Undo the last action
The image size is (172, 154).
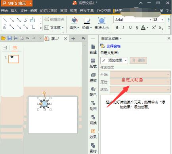click(28, 38)
